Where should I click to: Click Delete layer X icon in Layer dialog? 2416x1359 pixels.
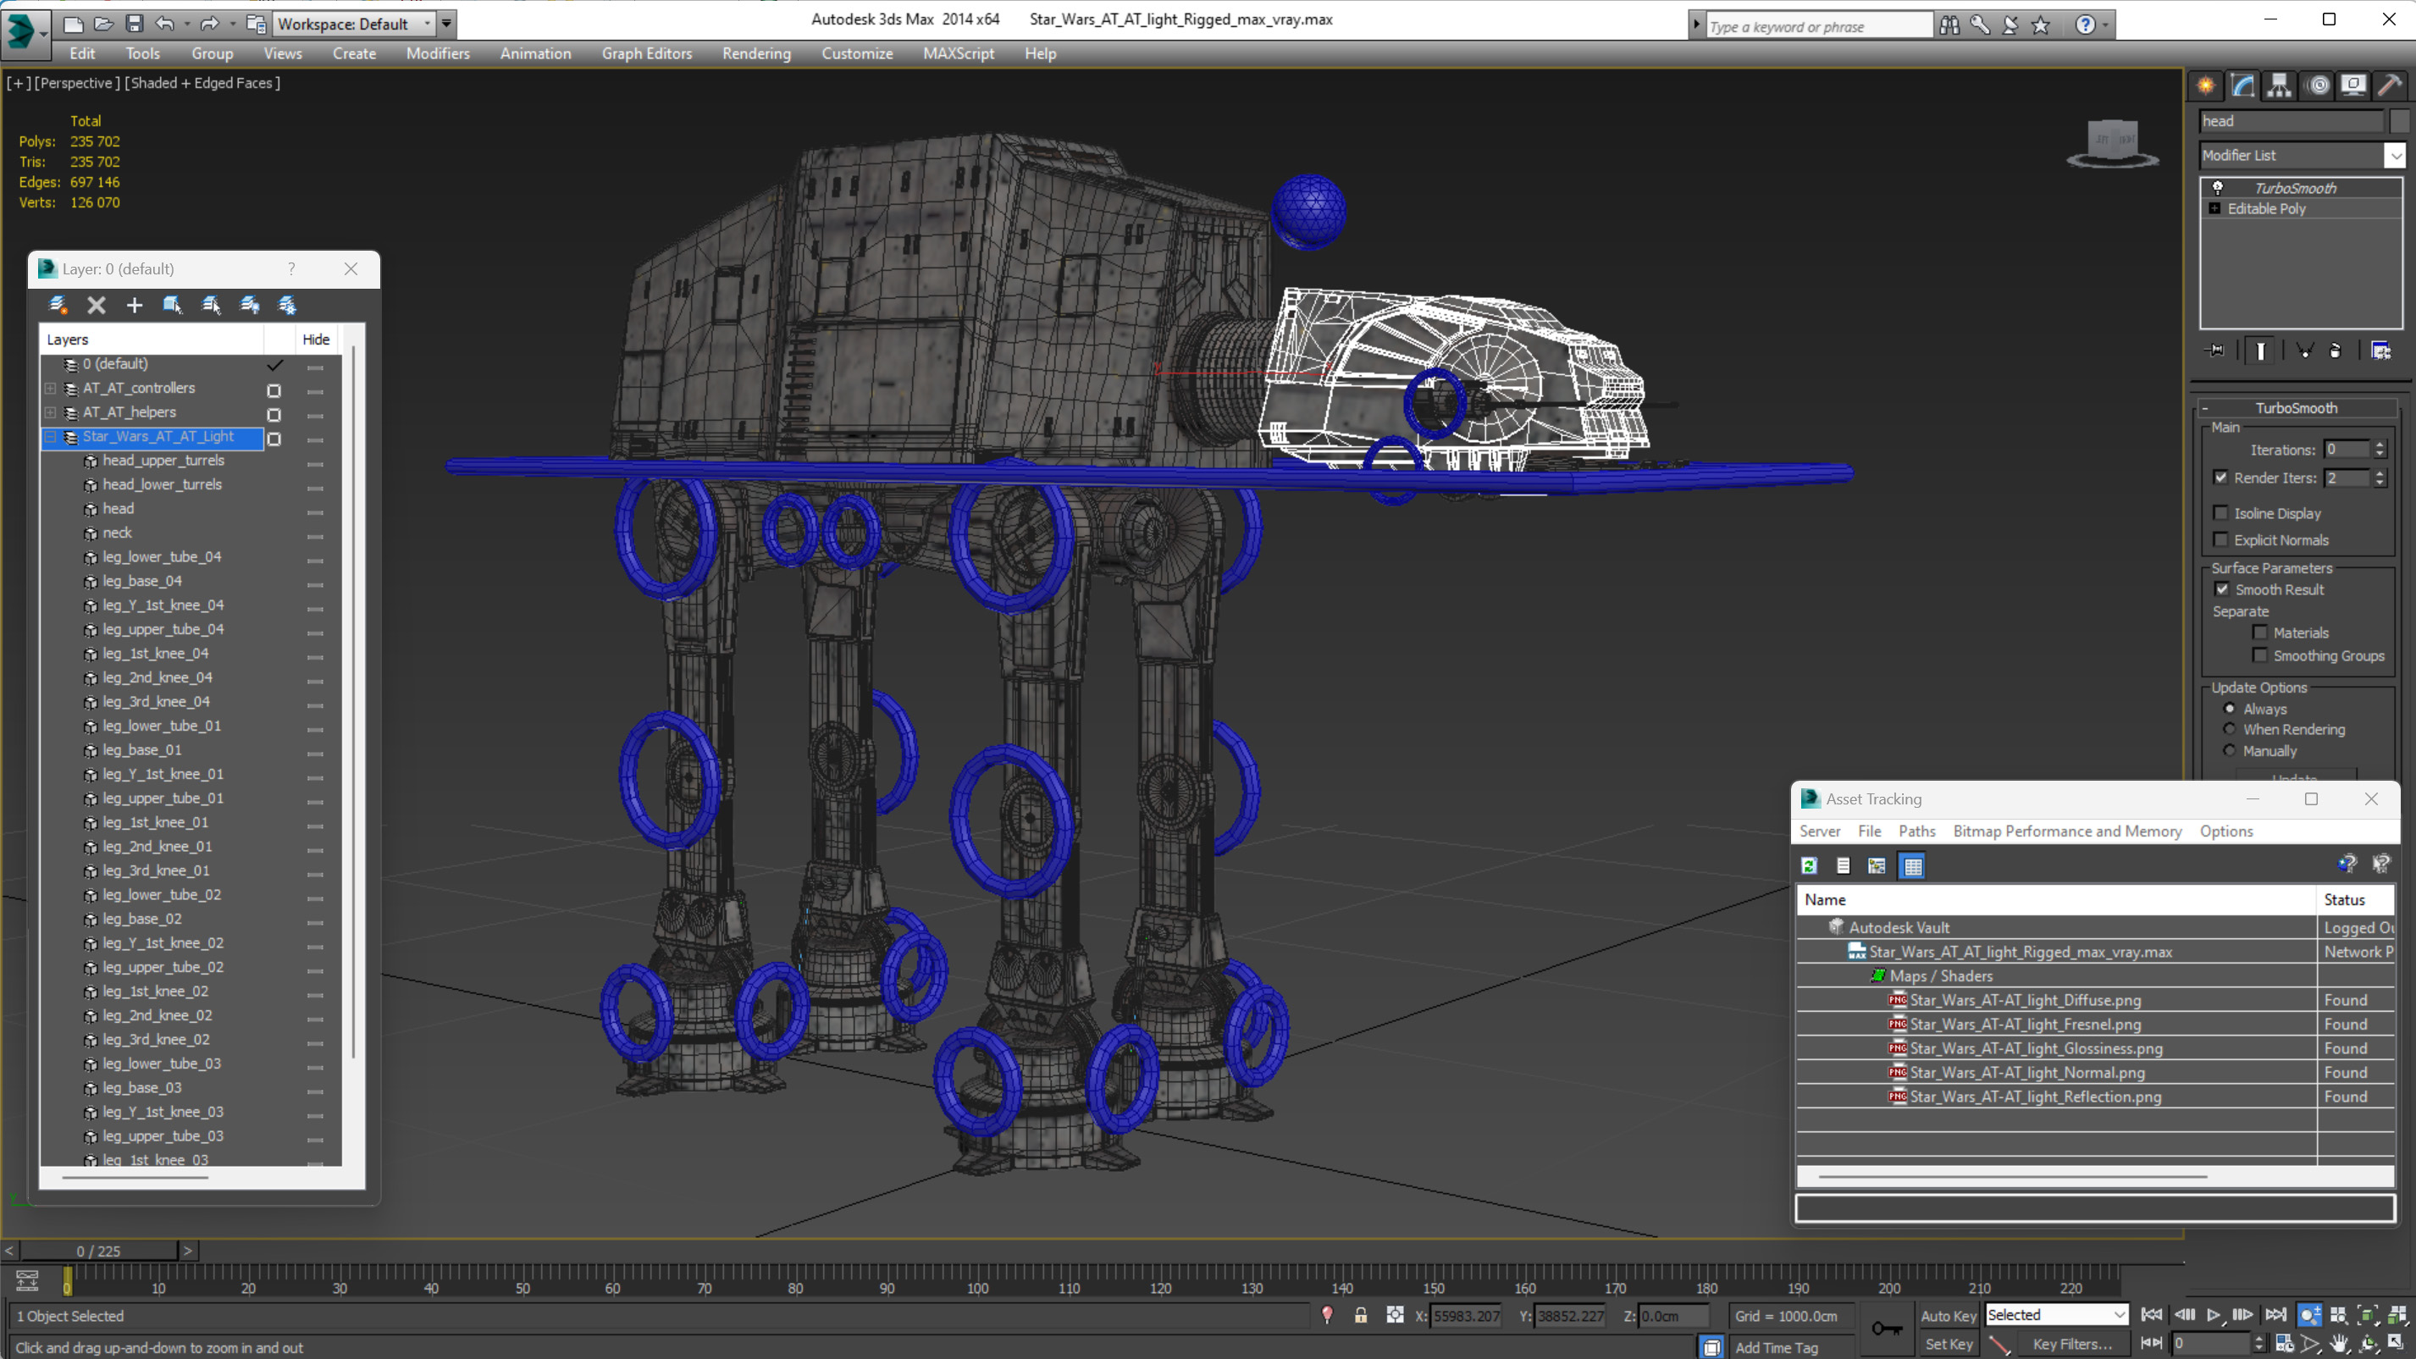(97, 305)
